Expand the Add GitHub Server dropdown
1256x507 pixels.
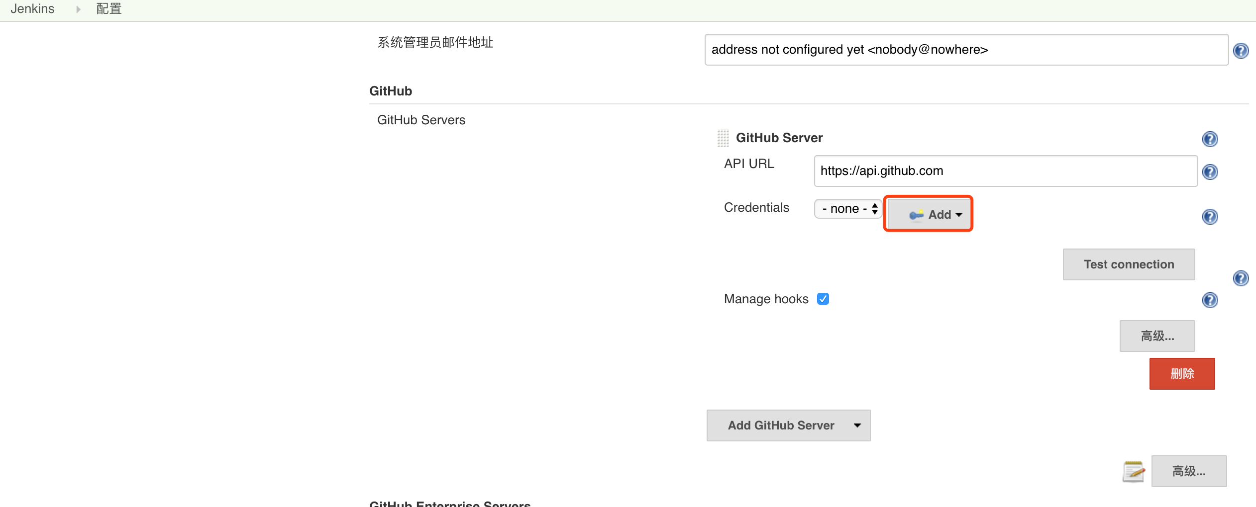[x=789, y=425]
